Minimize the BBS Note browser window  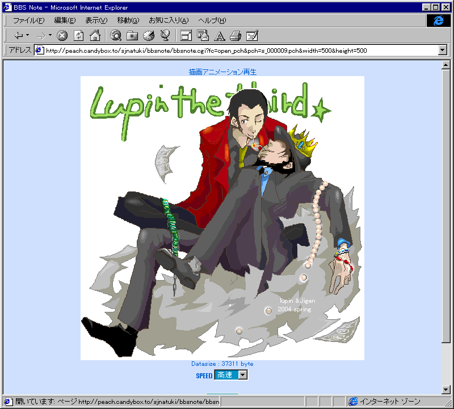pos(426,7)
